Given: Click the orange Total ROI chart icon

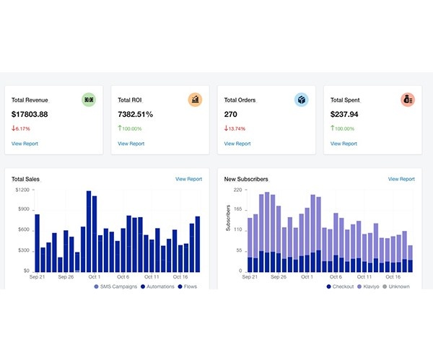Looking at the screenshot, I should (x=195, y=100).
